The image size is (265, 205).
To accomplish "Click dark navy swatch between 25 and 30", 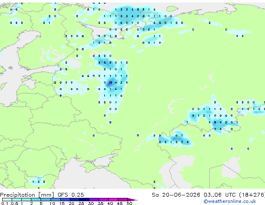I will pos(84,200).
